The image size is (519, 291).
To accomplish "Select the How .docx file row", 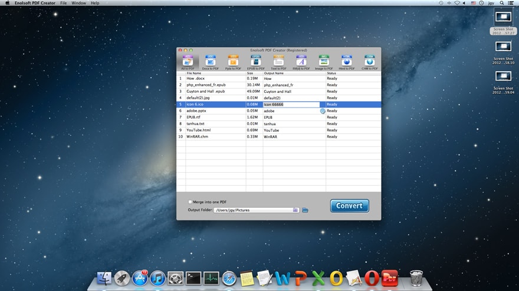I will pyautogui.click(x=279, y=79).
